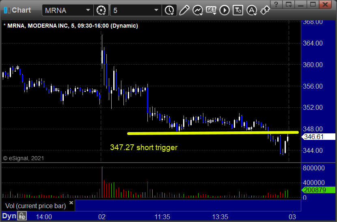Open the window options dropdown icon

(x=288, y=4)
